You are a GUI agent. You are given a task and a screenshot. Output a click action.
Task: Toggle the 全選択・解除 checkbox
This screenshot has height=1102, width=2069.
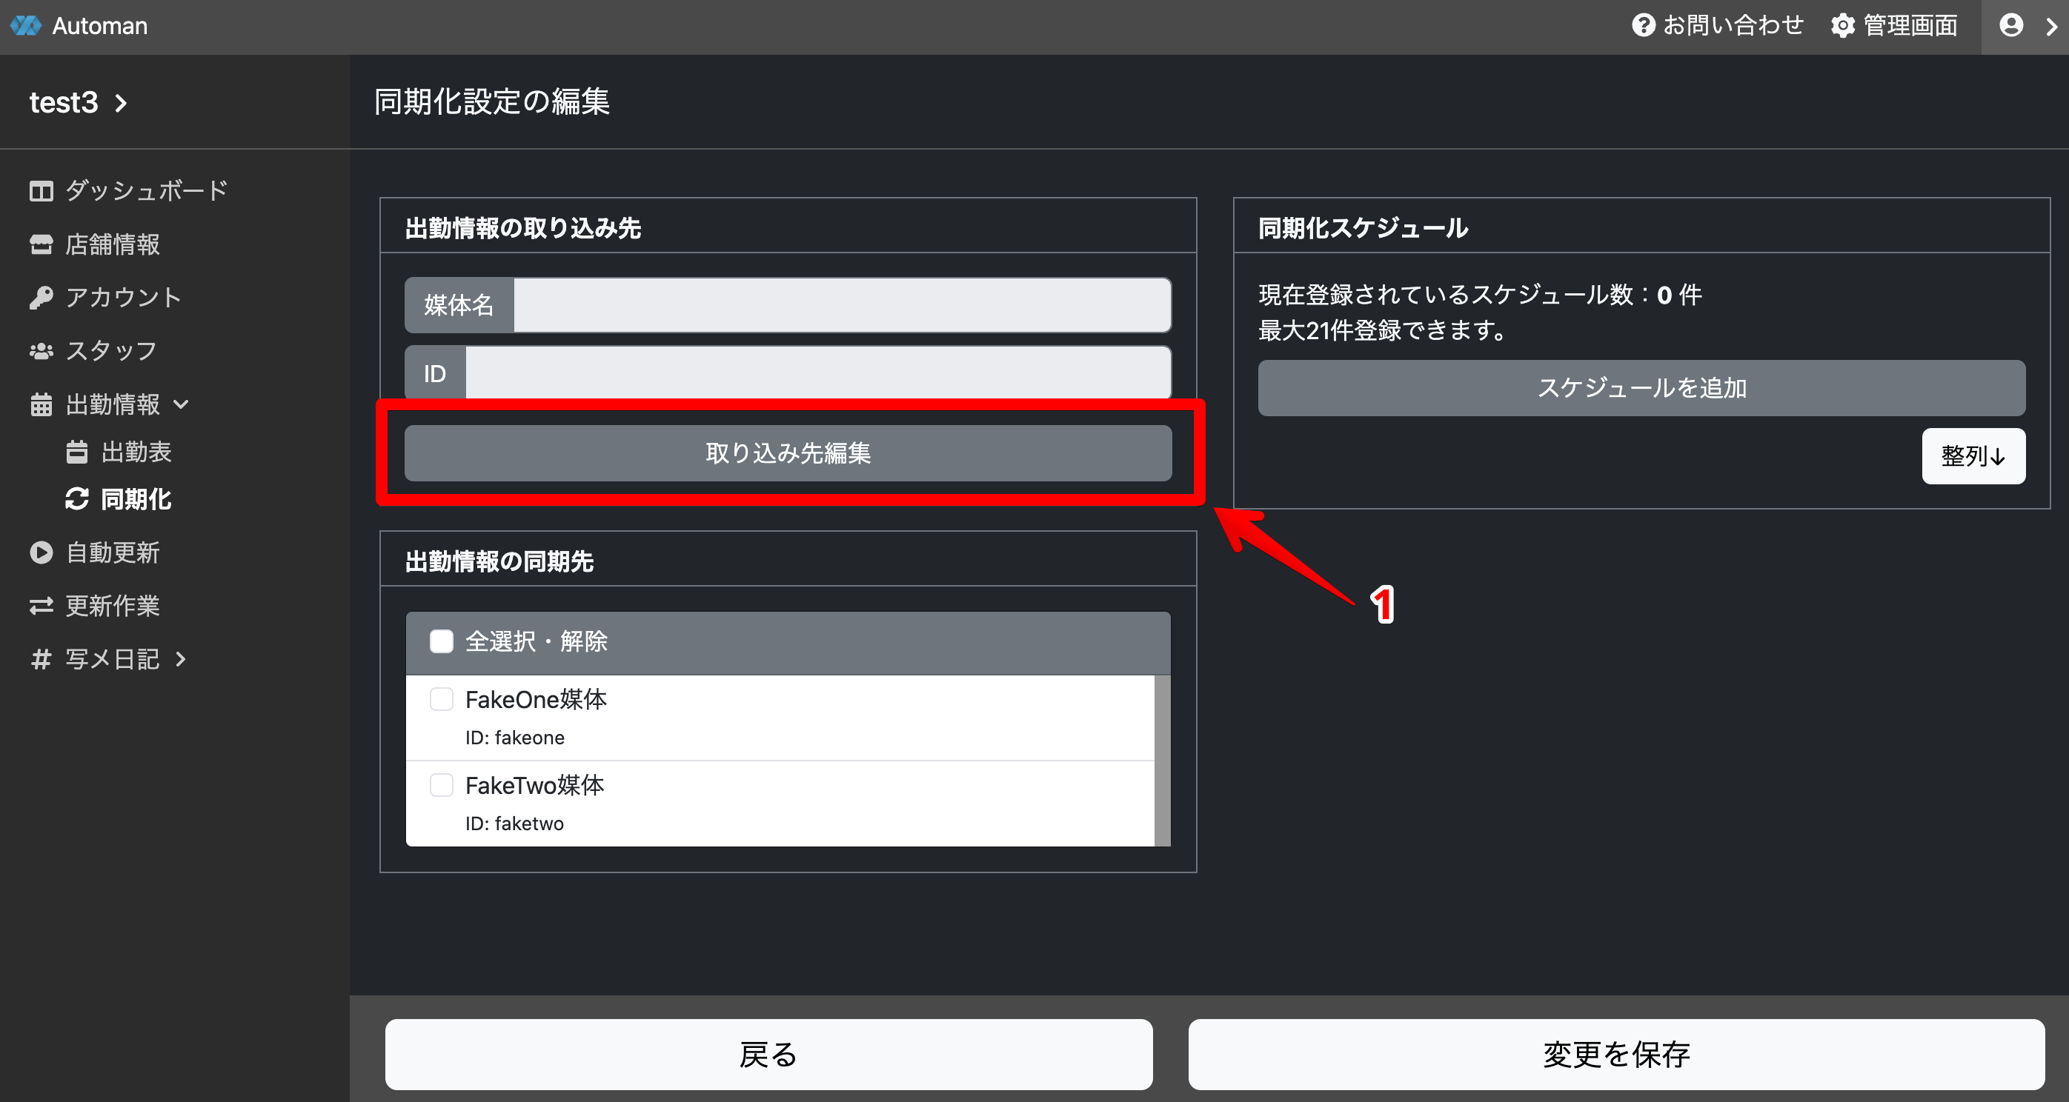pyautogui.click(x=442, y=641)
